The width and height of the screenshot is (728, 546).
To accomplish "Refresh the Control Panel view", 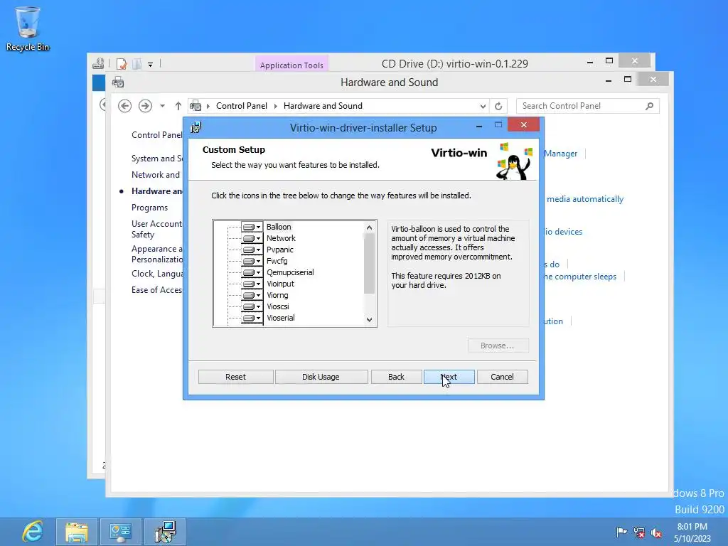I will (498, 106).
